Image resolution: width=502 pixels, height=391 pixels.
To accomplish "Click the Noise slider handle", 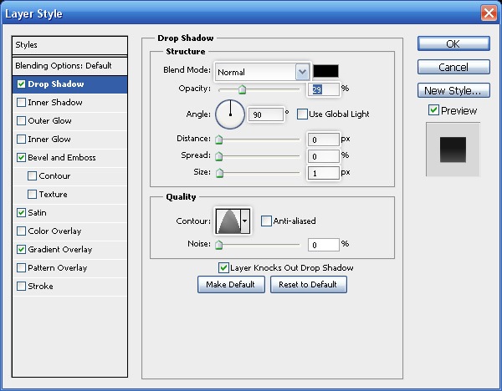I will (x=219, y=245).
